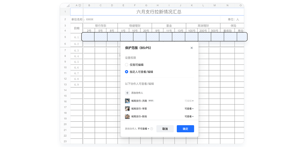The width and height of the screenshot is (304, 147).
Task: Select column B header
Action: click(x=89, y=5)
